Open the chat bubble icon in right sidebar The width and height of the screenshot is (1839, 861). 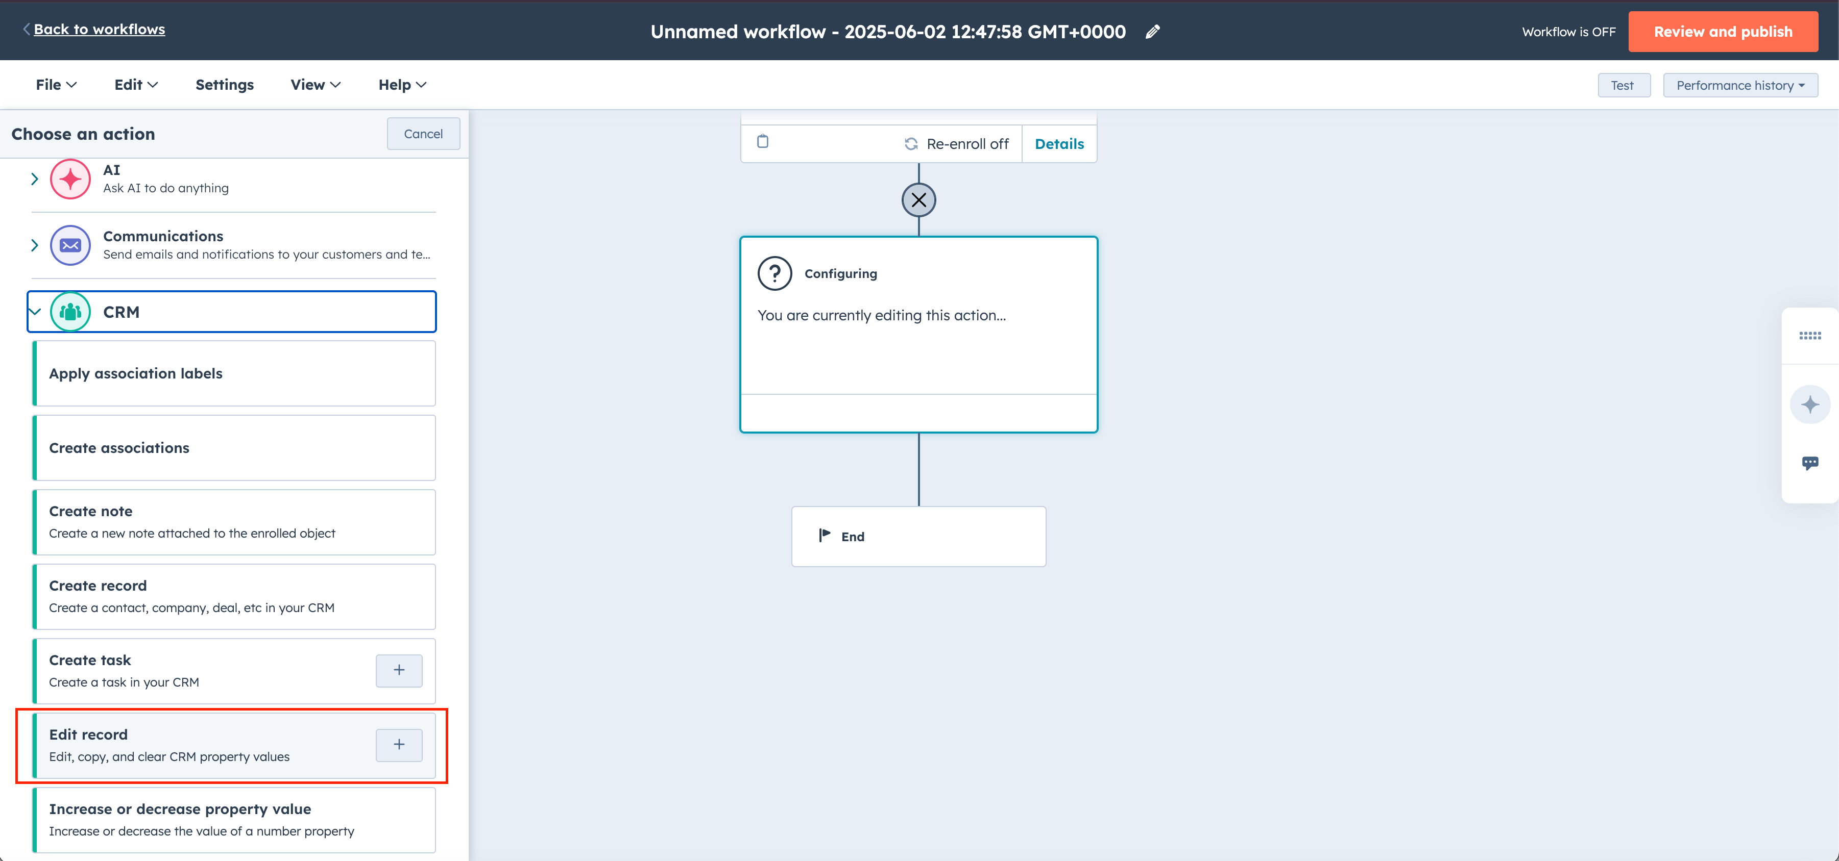[x=1810, y=463]
